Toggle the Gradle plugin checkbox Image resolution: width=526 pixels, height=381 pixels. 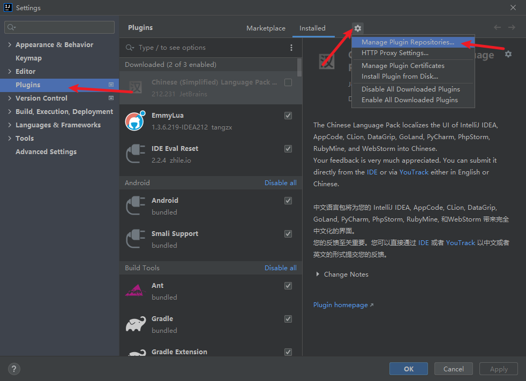pyautogui.click(x=288, y=319)
